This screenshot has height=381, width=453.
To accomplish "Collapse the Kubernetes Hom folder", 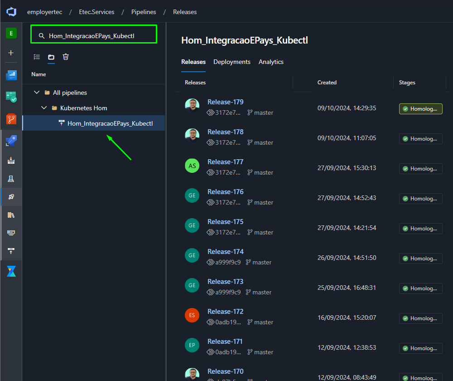I will (44, 107).
